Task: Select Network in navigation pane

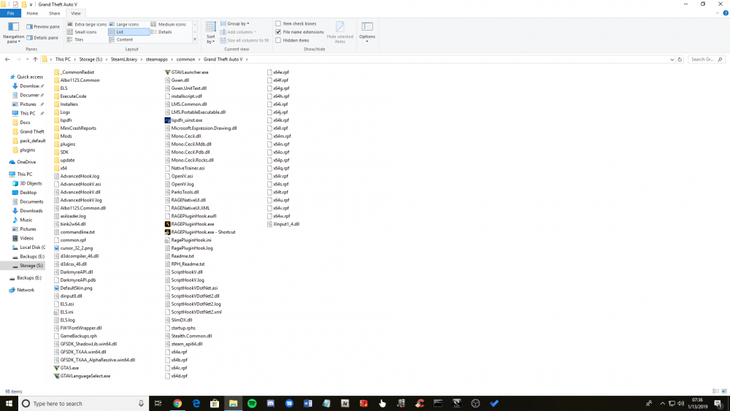Action: click(x=22, y=290)
